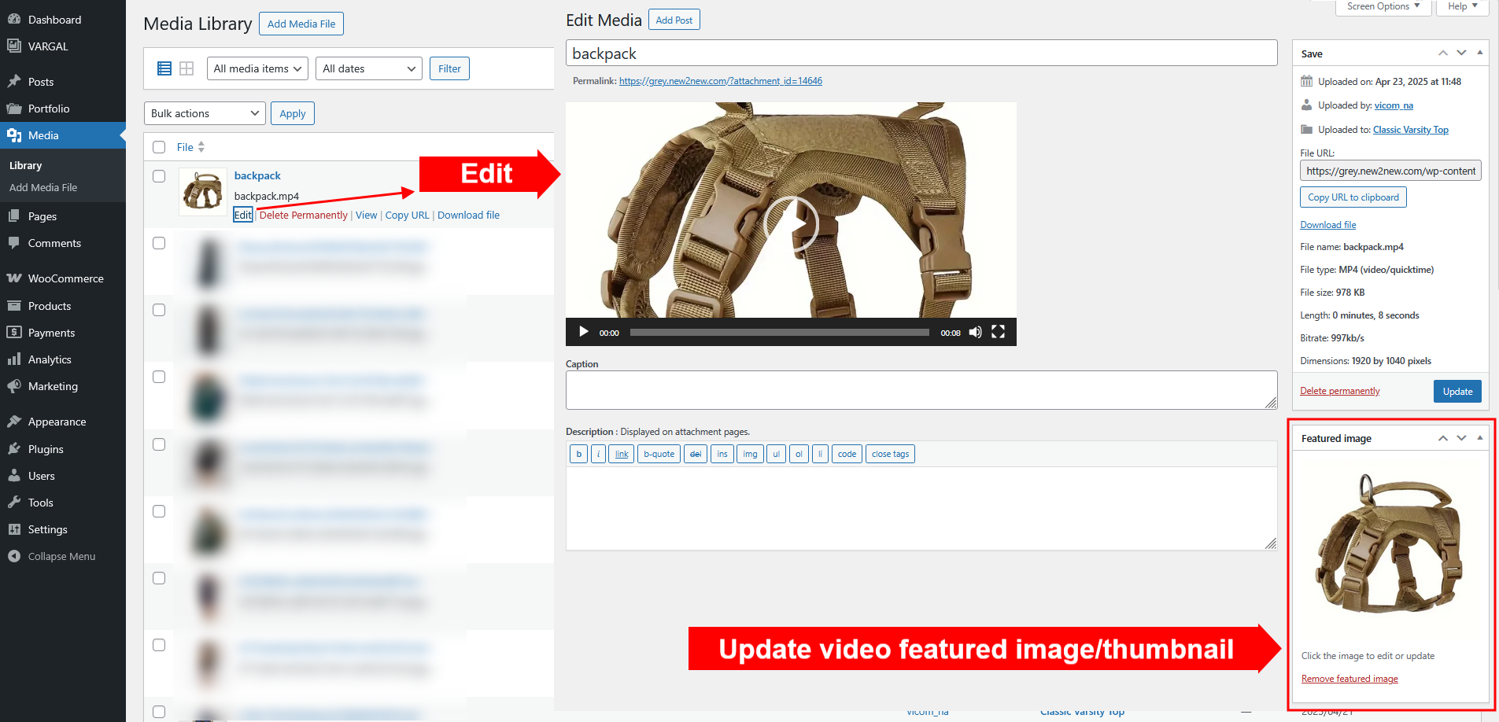
Task: Move Featured image box up
Action: [x=1443, y=438]
